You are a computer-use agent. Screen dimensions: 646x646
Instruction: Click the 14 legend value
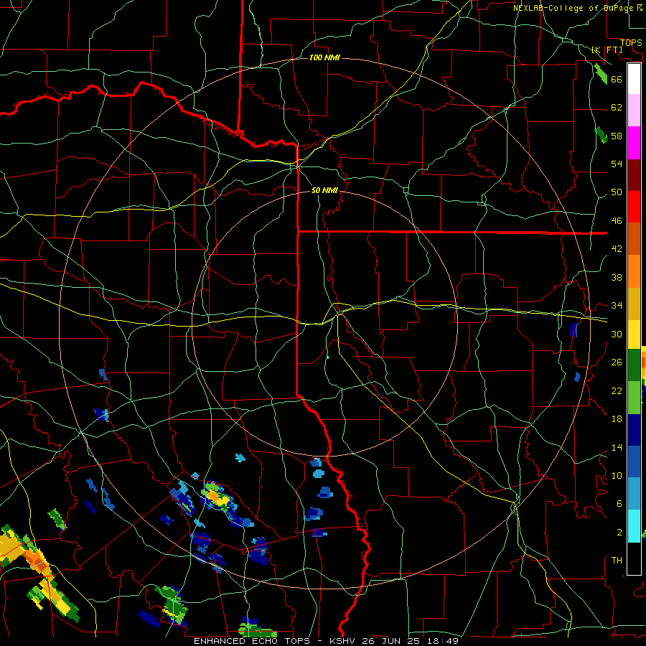click(617, 447)
